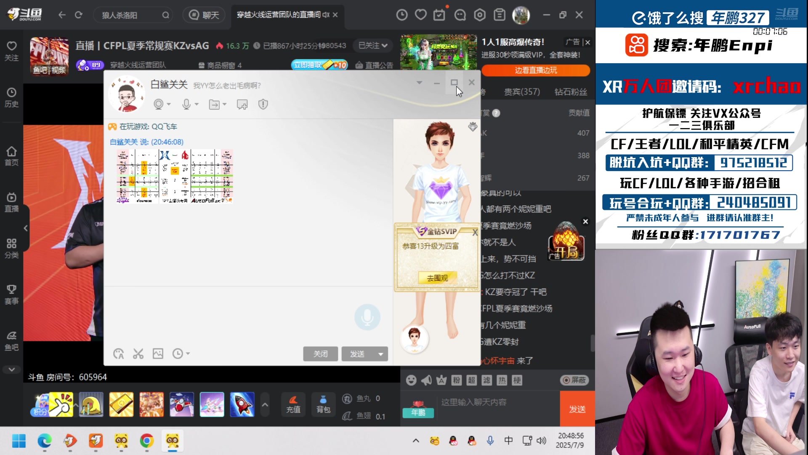
Task: Expand more sidebar items with bottom chevron
Action: tap(11, 369)
